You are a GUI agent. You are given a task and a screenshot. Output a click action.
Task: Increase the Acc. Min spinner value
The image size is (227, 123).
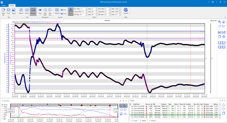(87, 8)
